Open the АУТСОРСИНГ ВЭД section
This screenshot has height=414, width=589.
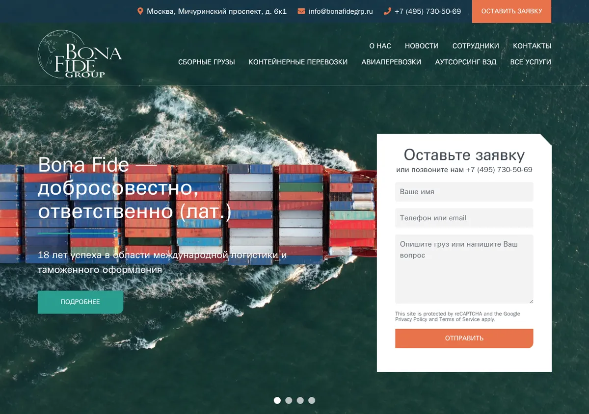[466, 62]
